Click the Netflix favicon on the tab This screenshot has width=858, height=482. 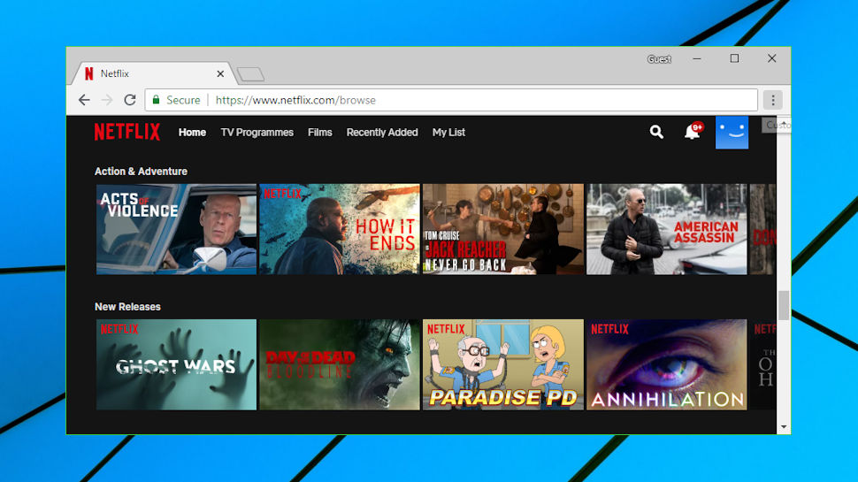(x=88, y=73)
